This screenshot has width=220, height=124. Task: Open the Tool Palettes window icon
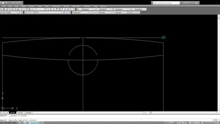[x=62, y=9]
